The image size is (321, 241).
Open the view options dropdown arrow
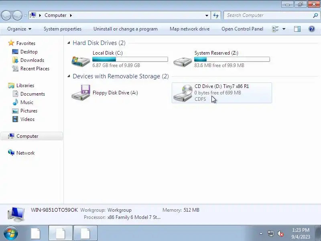(x=284, y=29)
